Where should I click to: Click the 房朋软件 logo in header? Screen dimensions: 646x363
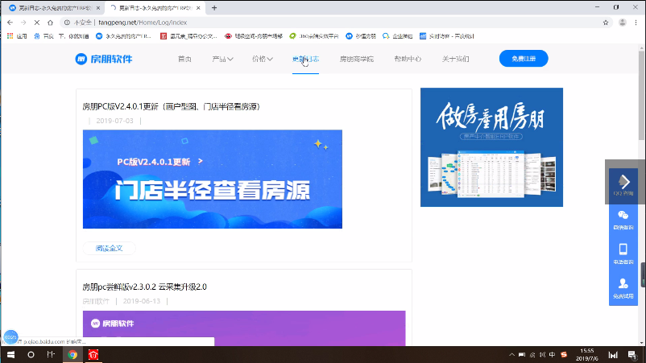103,59
